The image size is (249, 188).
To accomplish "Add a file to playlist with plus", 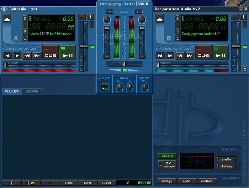I will 11,183.
